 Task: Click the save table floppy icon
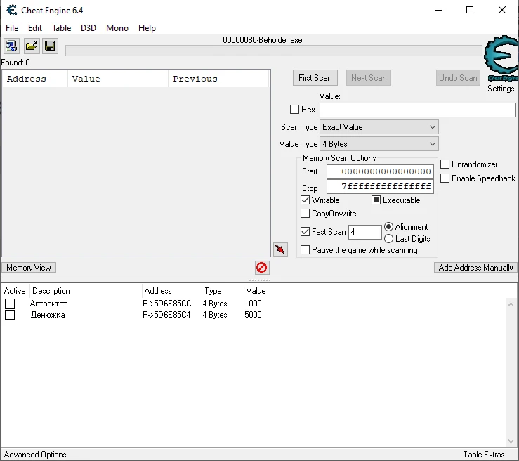(x=50, y=46)
